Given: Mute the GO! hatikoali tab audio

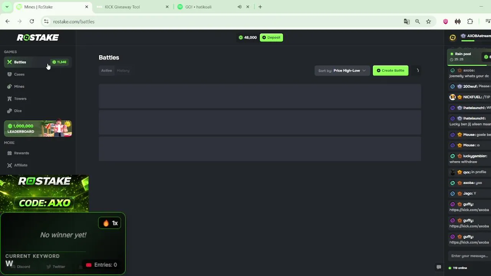Looking at the screenshot, I should pyautogui.click(x=239, y=7).
